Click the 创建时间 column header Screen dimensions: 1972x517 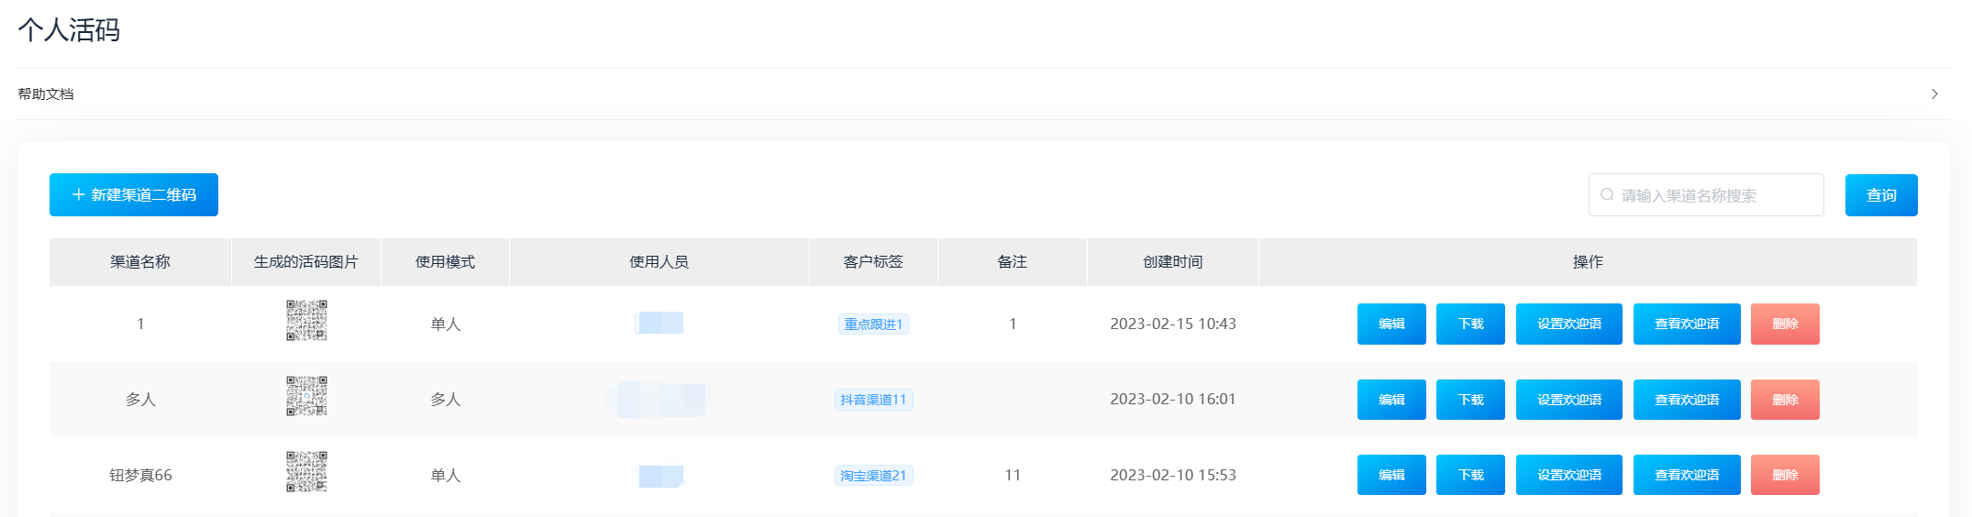[1172, 262]
